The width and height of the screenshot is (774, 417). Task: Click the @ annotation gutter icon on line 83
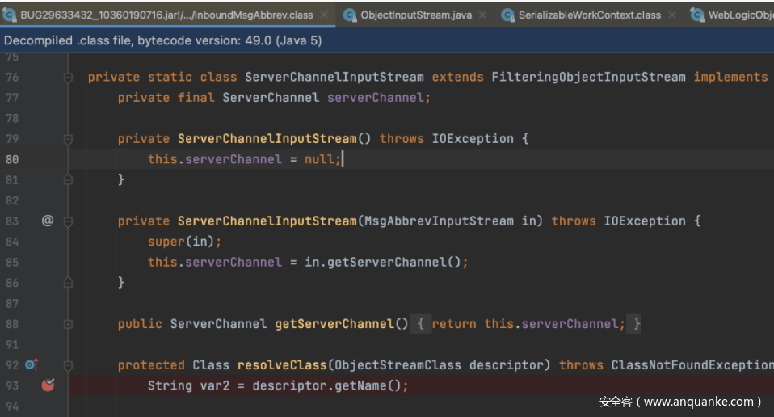pos(48,221)
